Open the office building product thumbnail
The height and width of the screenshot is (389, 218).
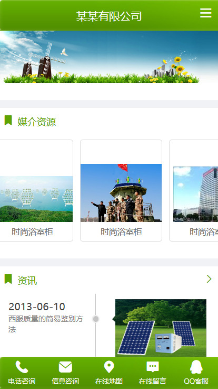[x=195, y=194]
